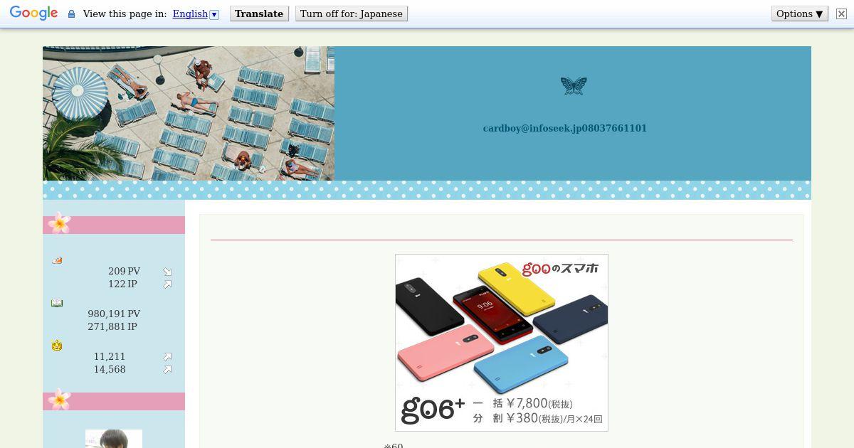Click the 11,211 ranking value
Viewport: 854px width, 448px height.
(110, 357)
